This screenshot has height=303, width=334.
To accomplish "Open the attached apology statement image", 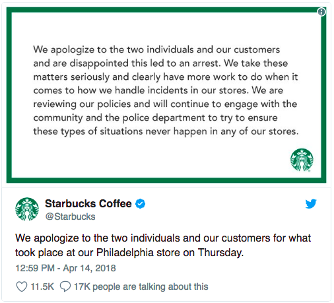I will pyautogui.click(x=166, y=95).
